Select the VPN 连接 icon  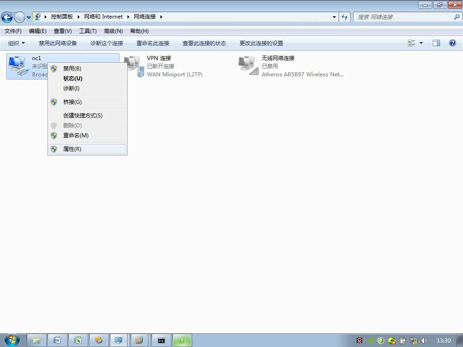[134, 66]
